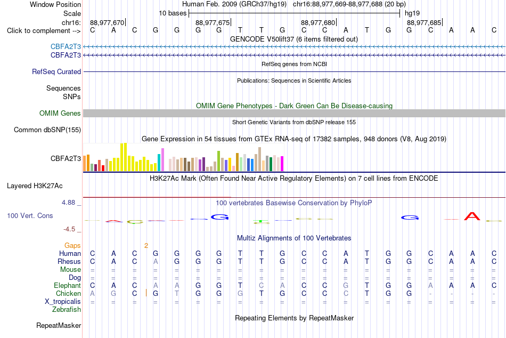The image size is (506, 338).
Task: Click the SNPs track label
Action: point(72,96)
